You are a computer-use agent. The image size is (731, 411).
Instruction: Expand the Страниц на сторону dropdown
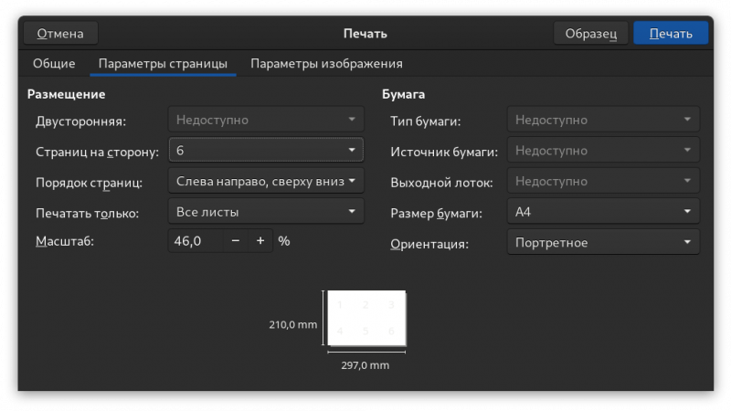(266, 150)
